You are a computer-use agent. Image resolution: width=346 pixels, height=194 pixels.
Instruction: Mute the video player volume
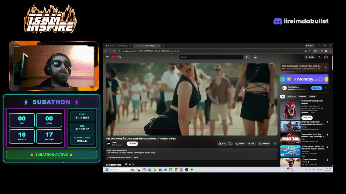(x=129, y=132)
